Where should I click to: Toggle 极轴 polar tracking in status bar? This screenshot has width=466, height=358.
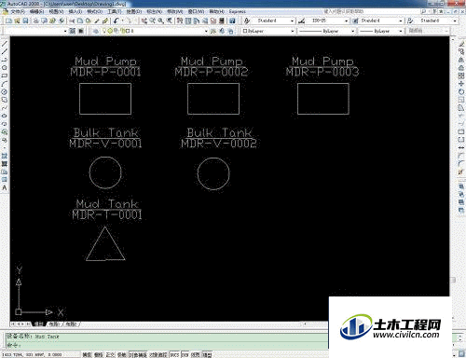pos(122,355)
